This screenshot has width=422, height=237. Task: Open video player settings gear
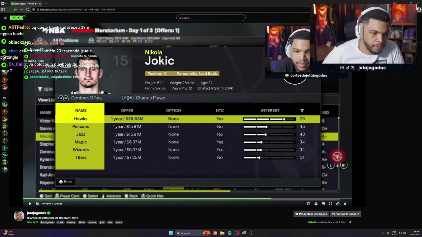(x=345, y=204)
